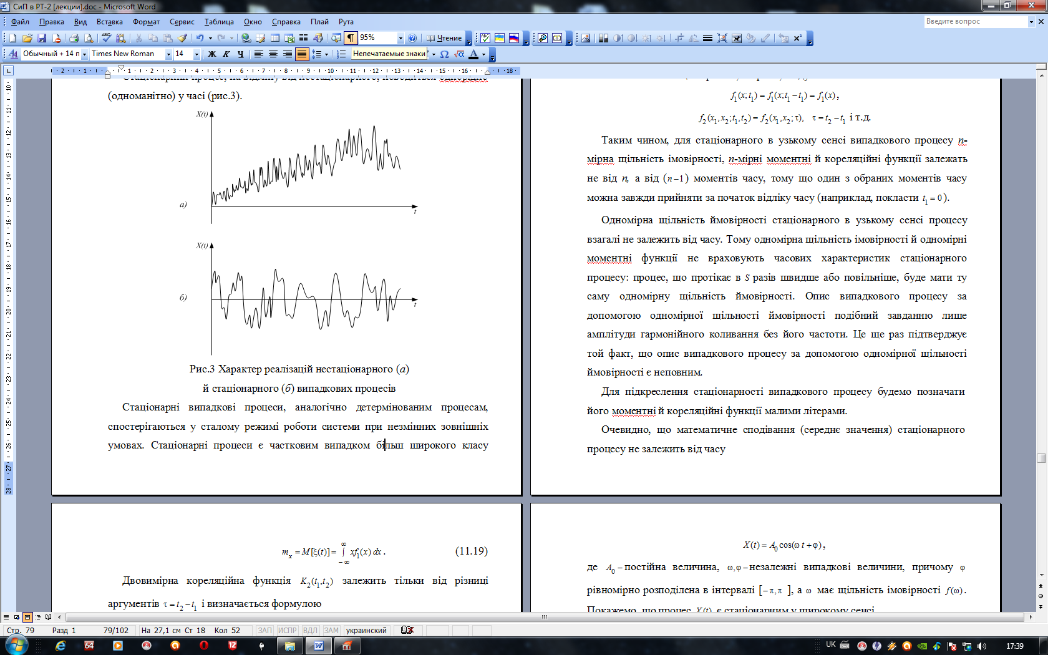Click the ИСПР track changes indicator
The width and height of the screenshot is (1048, 655).
pyautogui.click(x=288, y=630)
